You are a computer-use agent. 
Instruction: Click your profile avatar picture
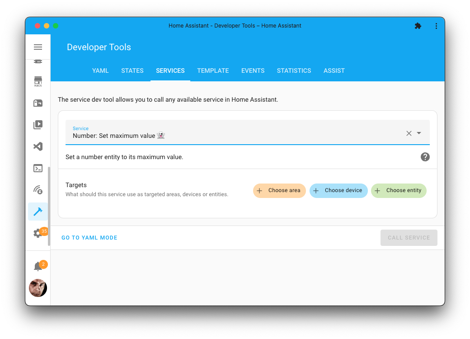coord(38,288)
